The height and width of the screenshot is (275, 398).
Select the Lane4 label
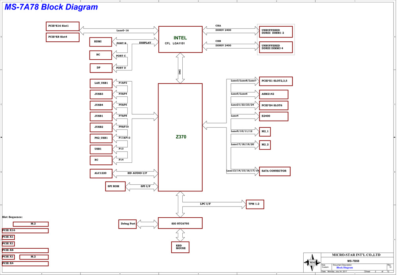click(234, 116)
